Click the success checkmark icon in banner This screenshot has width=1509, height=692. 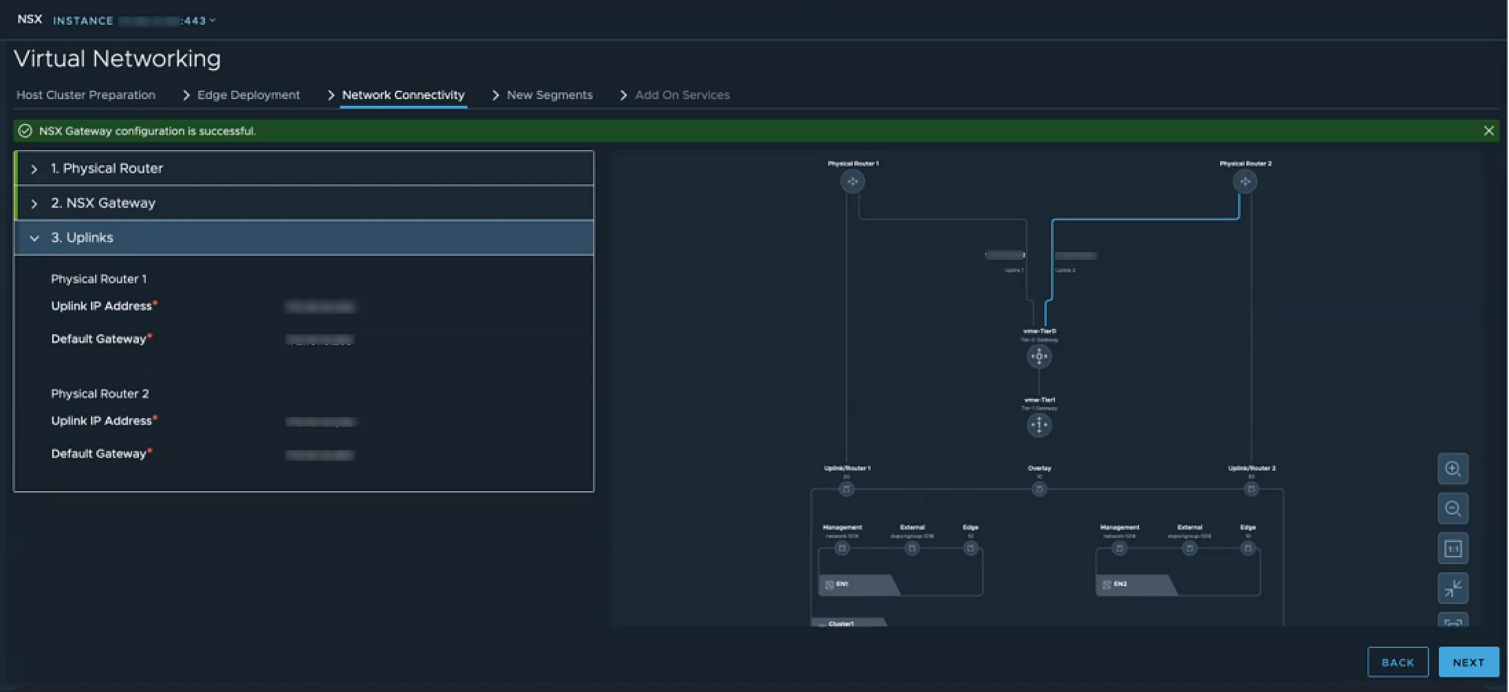coord(25,131)
